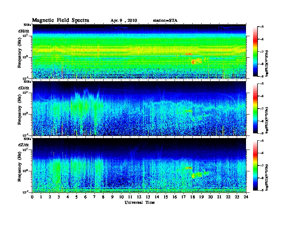Click hour tick label "19" on time axis
The image size is (293, 226).
[201, 197]
